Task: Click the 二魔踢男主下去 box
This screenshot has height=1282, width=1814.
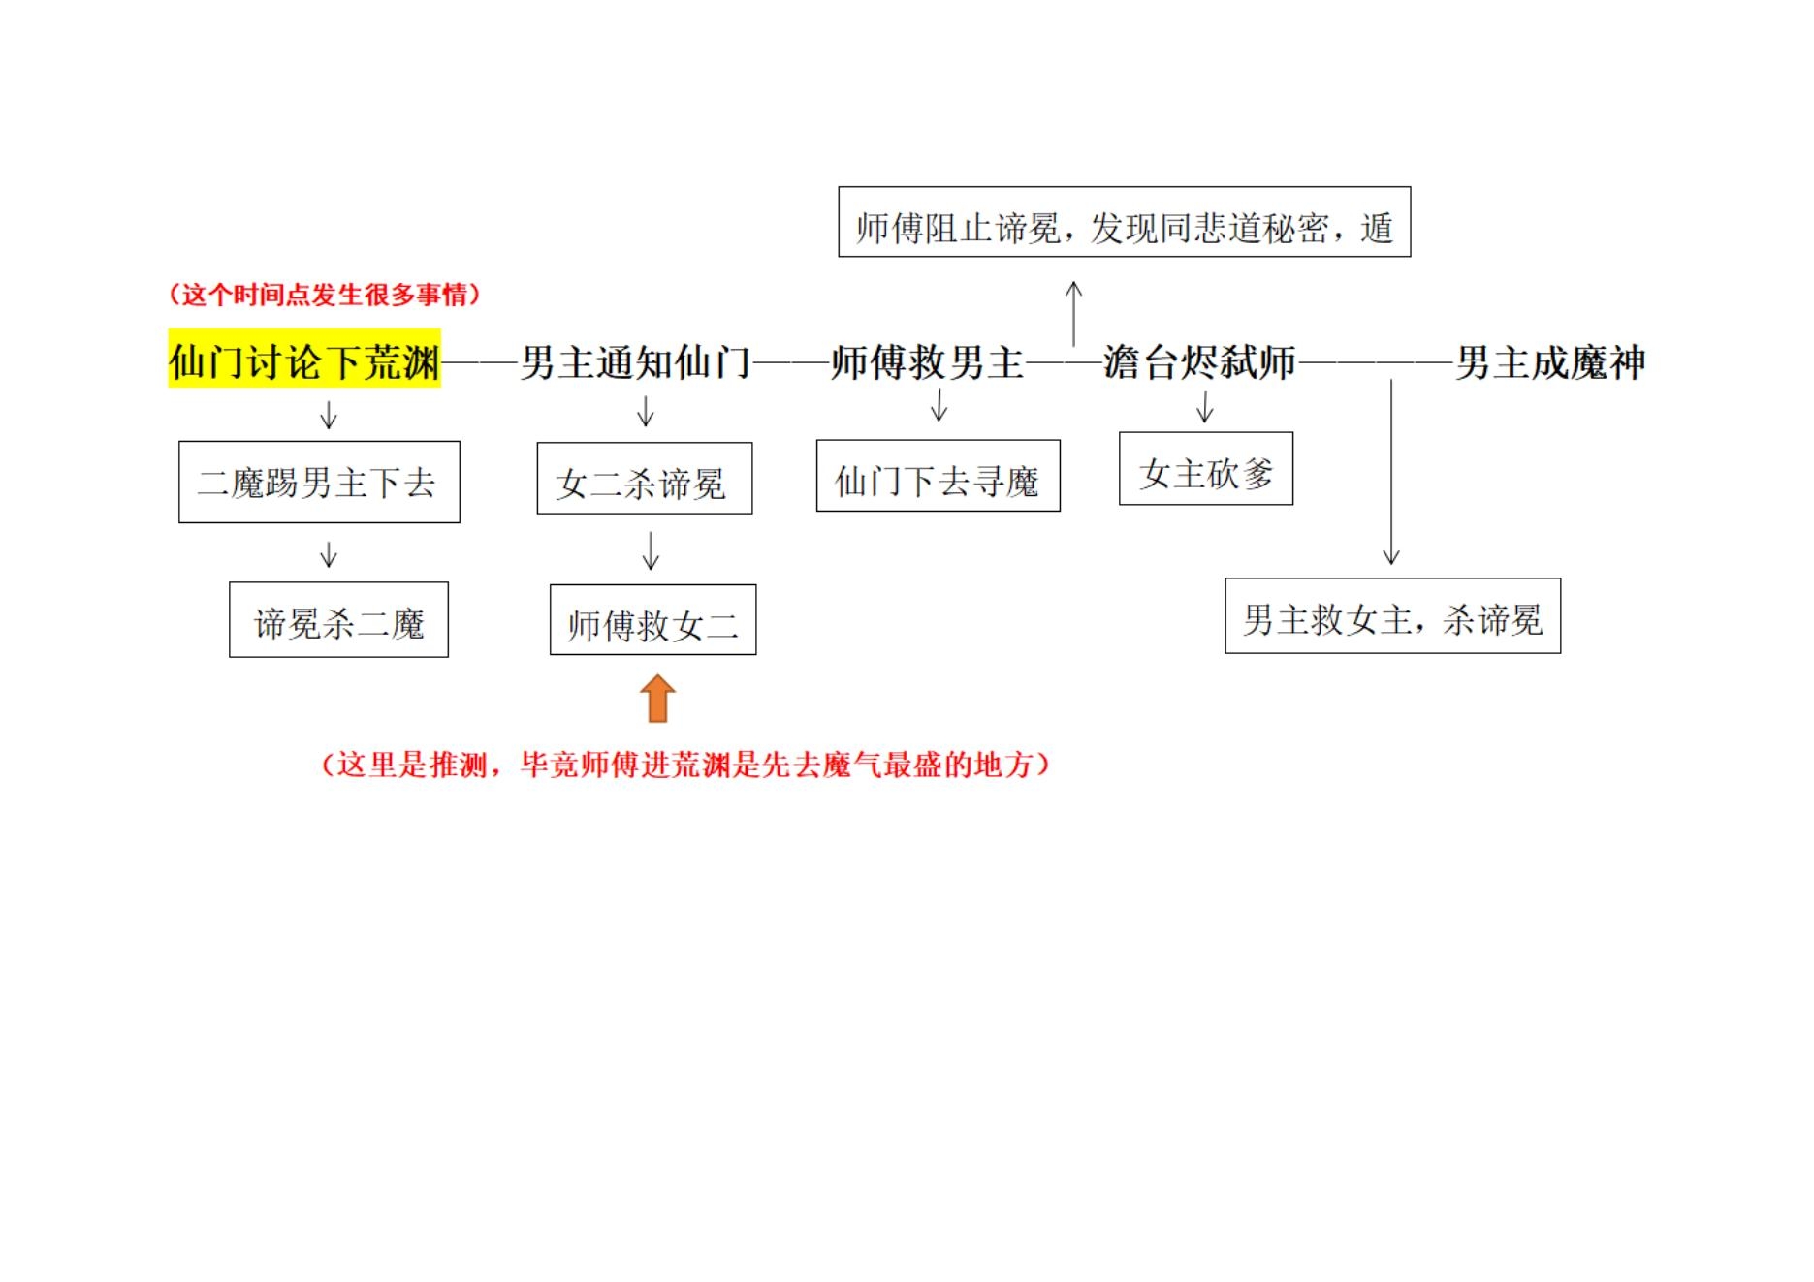Action: [321, 483]
